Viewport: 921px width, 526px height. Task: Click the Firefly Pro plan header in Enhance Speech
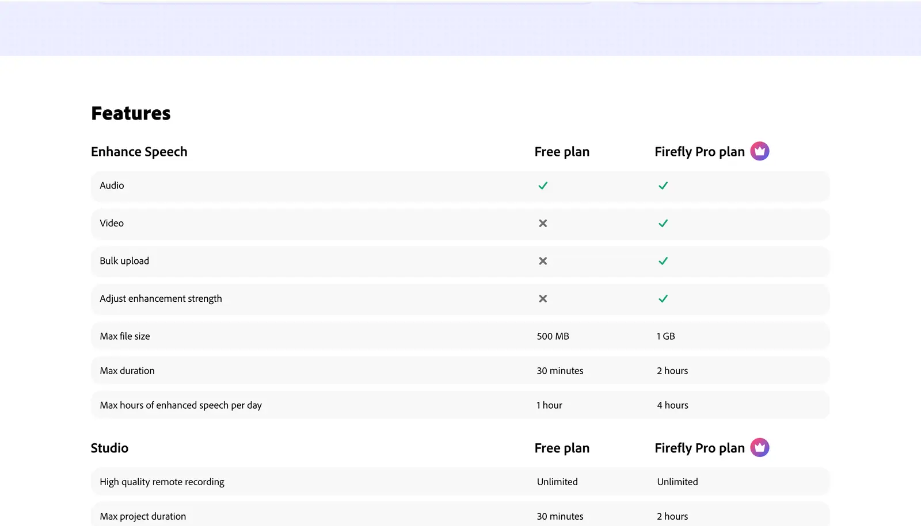coord(699,152)
